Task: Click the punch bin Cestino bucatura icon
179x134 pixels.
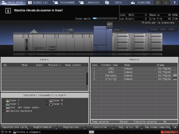Action: 7,111
